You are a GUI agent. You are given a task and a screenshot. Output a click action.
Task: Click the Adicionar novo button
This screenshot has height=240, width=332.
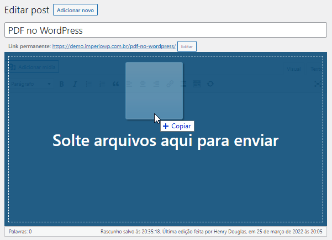[x=76, y=10]
